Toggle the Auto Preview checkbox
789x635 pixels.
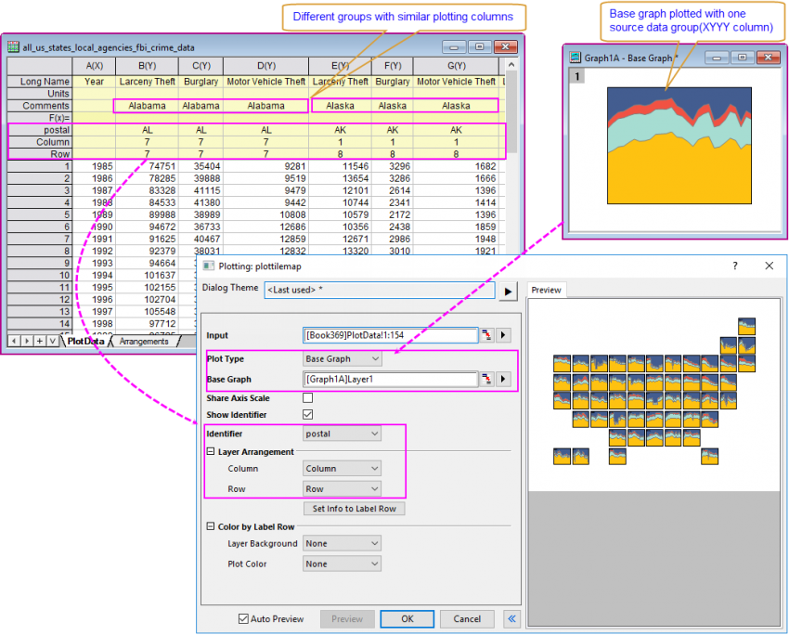(243, 618)
